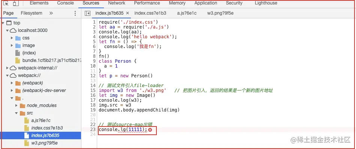Collapse the localhost:3000 tree arrow
The image size is (356, 149).
(x=7, y=30)
